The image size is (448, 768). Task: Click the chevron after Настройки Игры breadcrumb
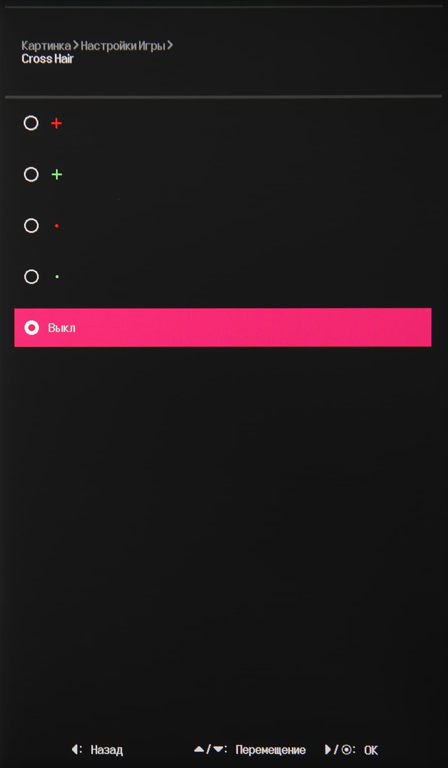170,45
